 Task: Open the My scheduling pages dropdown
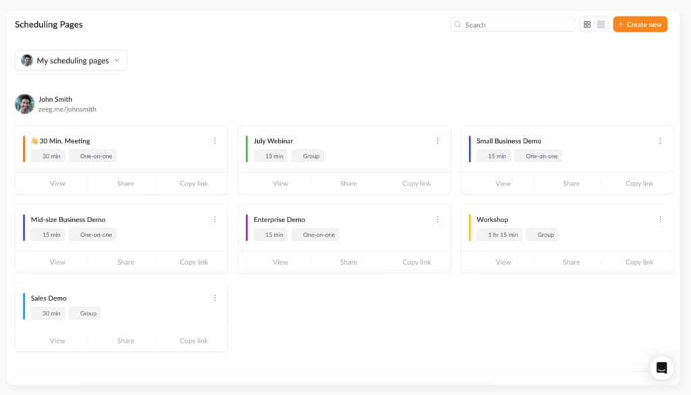(x=70, y=60)
